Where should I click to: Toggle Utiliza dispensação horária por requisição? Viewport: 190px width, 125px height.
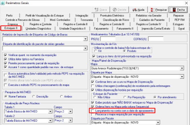point(93,90)
